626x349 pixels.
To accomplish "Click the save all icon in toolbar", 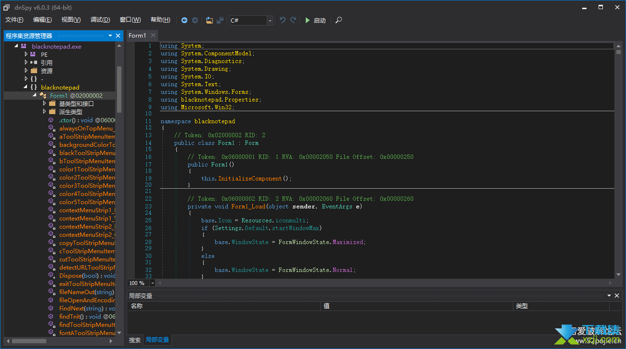I will (x=220, y=20).
